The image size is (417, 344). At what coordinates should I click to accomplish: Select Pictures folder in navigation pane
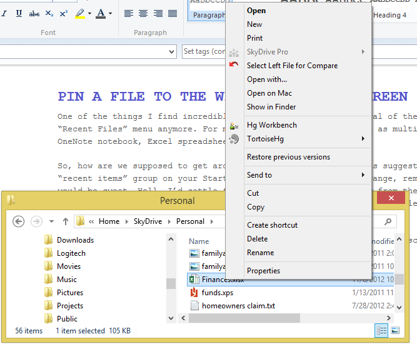tap(64, 293)
